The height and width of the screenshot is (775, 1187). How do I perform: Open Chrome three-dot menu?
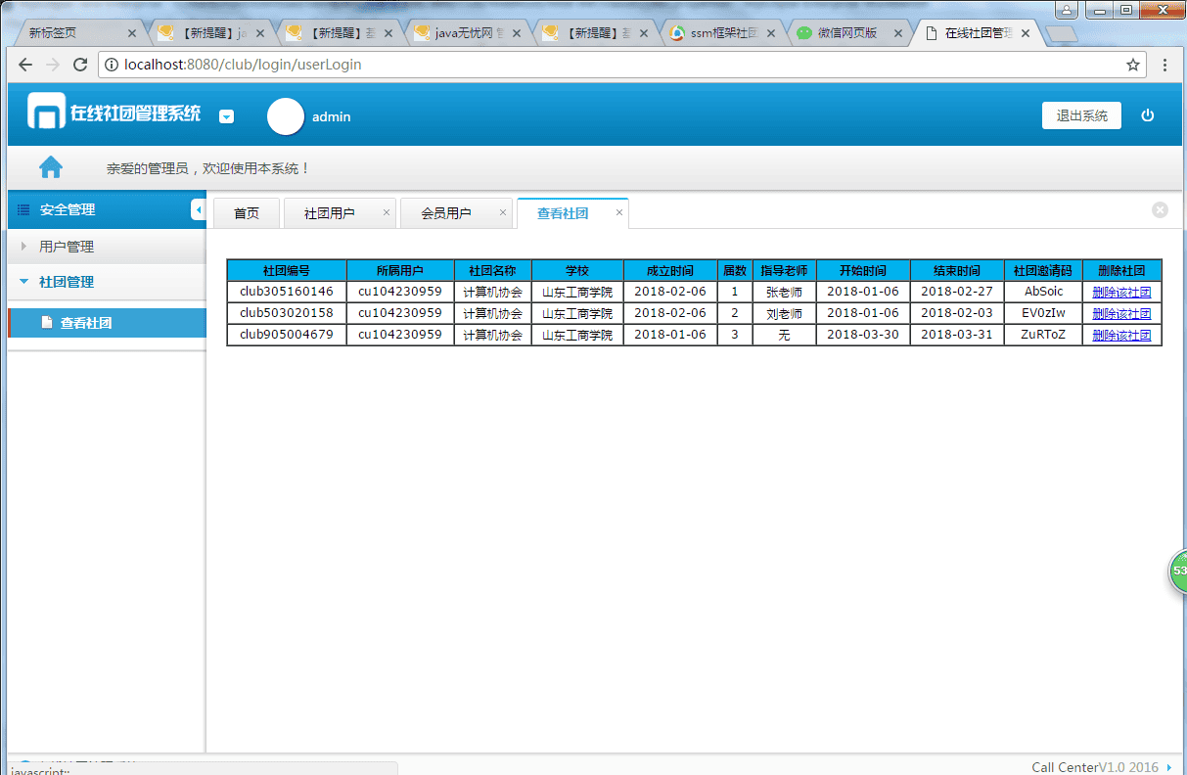[1164, 66]
